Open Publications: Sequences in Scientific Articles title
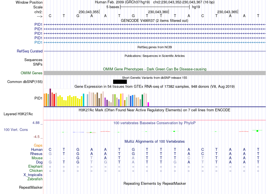266x194 pixels. 155,56
